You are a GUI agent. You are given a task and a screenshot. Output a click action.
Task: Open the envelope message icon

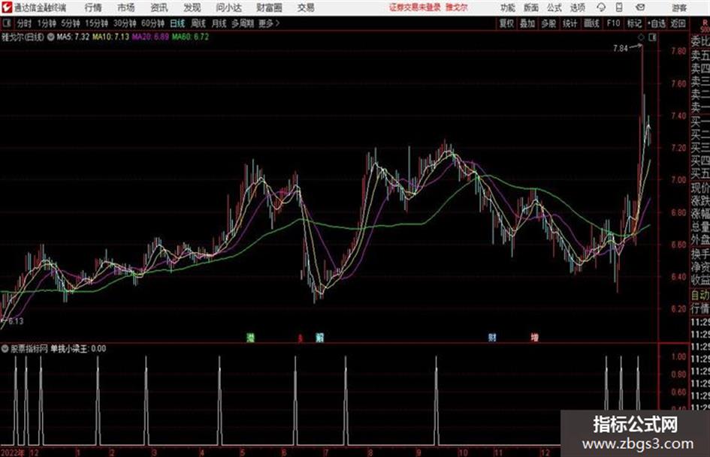[640, 8]
